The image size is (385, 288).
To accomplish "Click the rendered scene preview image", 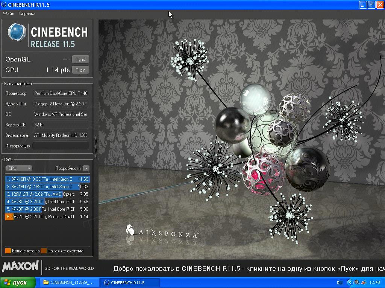I will 242,139.
